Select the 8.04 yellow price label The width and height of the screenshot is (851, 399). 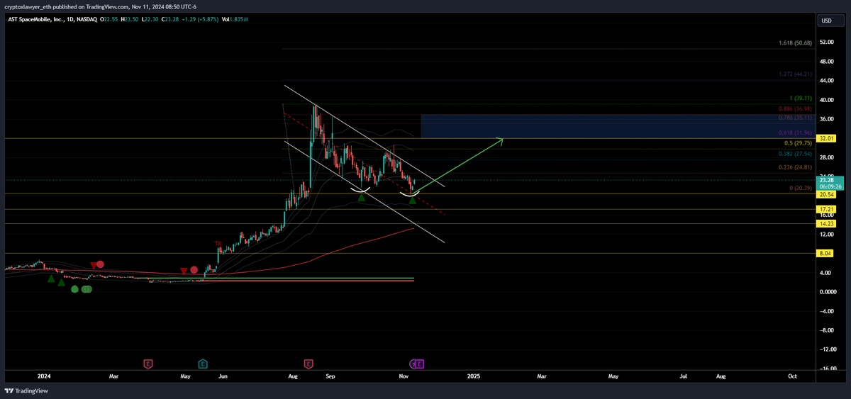click(x=826, y=253)
